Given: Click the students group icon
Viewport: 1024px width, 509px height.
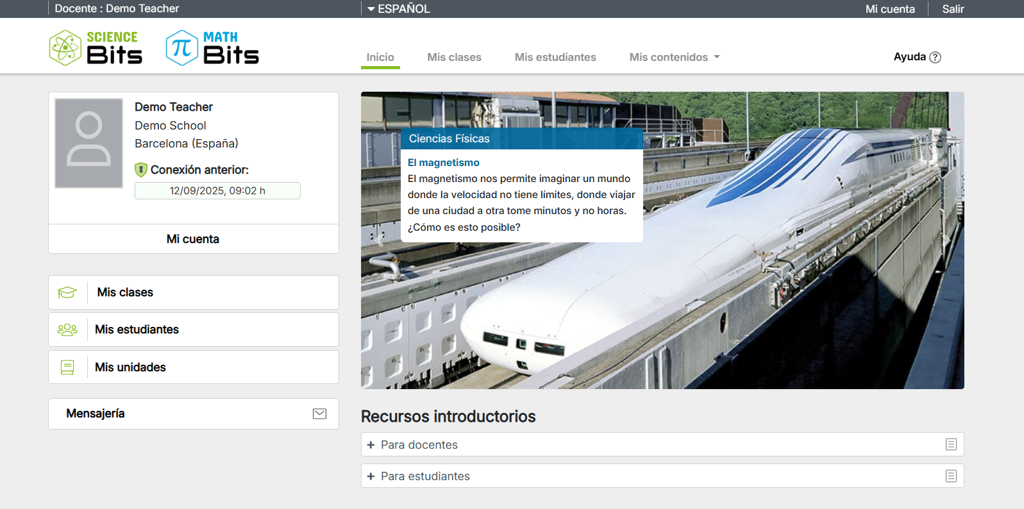Looking at the screenshot, I should click(67, 330).
